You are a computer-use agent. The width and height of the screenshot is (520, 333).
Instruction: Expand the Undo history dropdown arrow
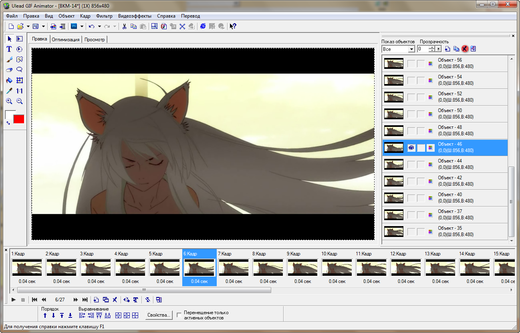tap(99, 26)
